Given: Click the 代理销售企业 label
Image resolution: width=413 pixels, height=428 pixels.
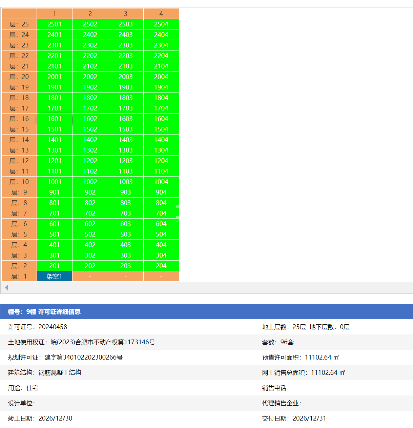Looking at the screenshot, I should pyautogui.click(x=282, y=403).
